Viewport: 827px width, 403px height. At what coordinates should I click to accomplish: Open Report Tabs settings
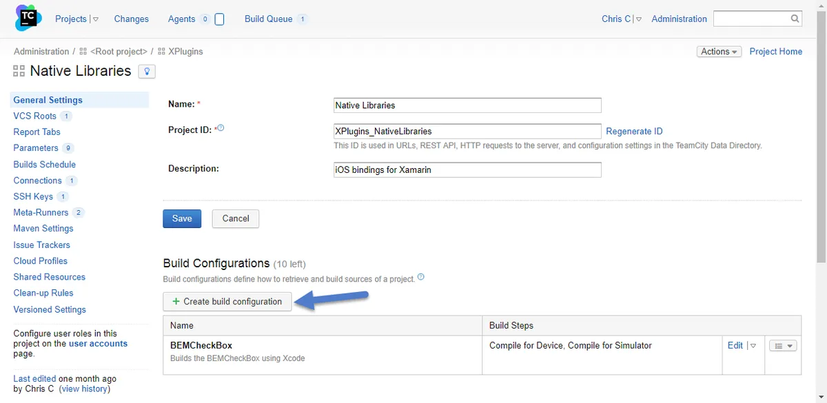37,132
